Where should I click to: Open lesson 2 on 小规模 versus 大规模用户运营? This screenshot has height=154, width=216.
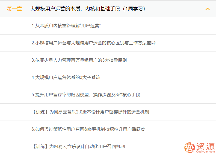93,43
